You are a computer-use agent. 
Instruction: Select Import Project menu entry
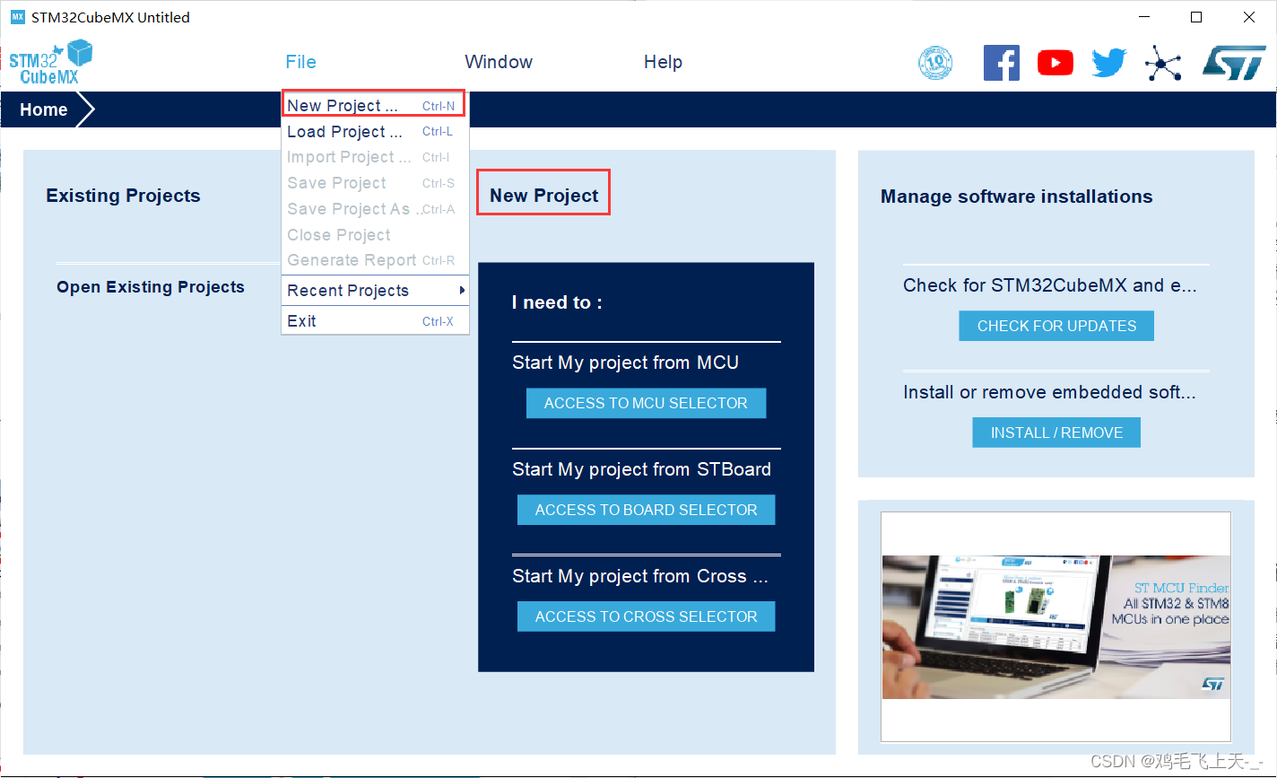(x=375, y=157)
